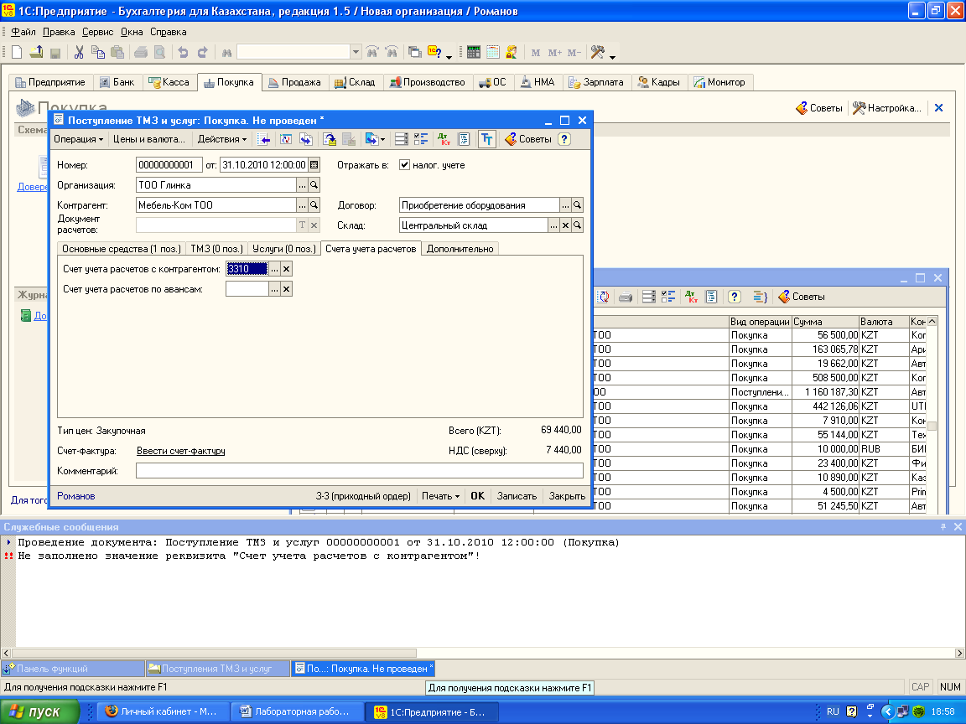
Task: Click the binoculars Find icon beside search box
Action: click(226, 53)
